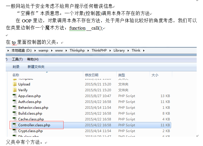Click the Build.class.php file icon
Viewport: 203px width, 146px height.
coord(15,113)
